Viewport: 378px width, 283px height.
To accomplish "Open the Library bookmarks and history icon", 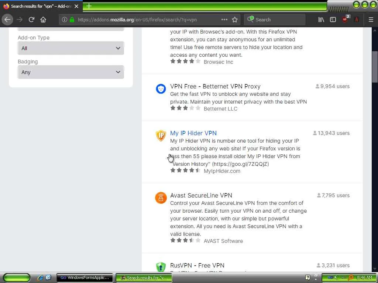I will (321, 20).
